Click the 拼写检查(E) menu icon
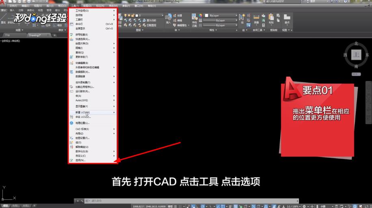This screenshot has width=372, height=208. [71, 34]
